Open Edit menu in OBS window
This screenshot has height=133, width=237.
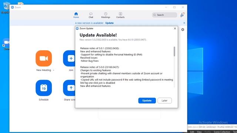(x=192, y=132)
